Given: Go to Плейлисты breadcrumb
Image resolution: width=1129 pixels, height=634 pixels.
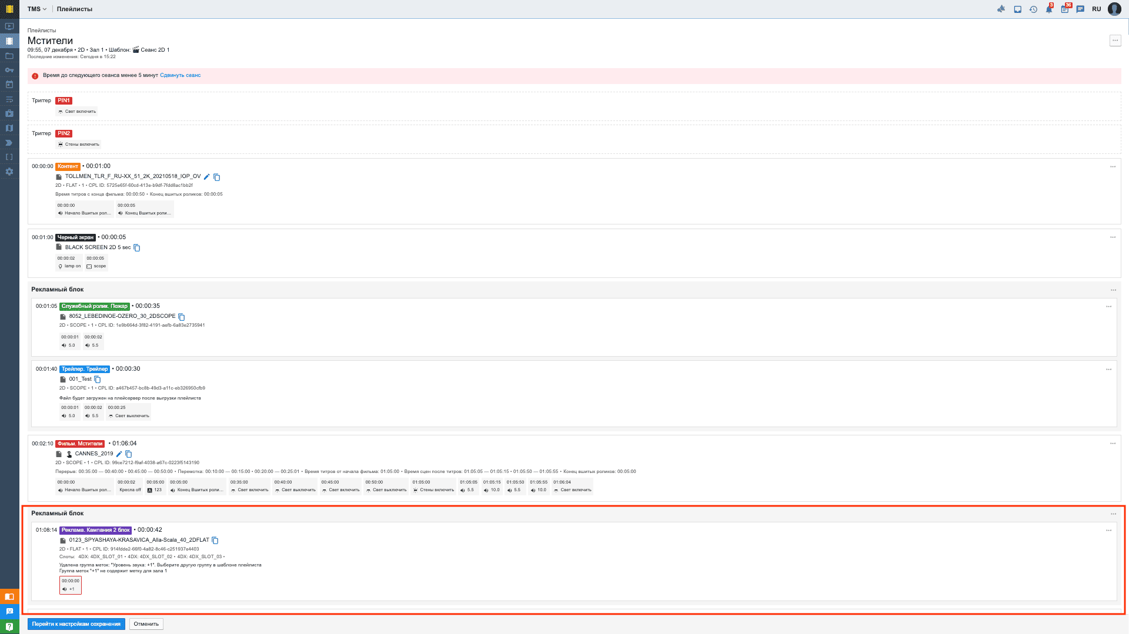Looking at the screenshot, I should (x=42, y=31).
